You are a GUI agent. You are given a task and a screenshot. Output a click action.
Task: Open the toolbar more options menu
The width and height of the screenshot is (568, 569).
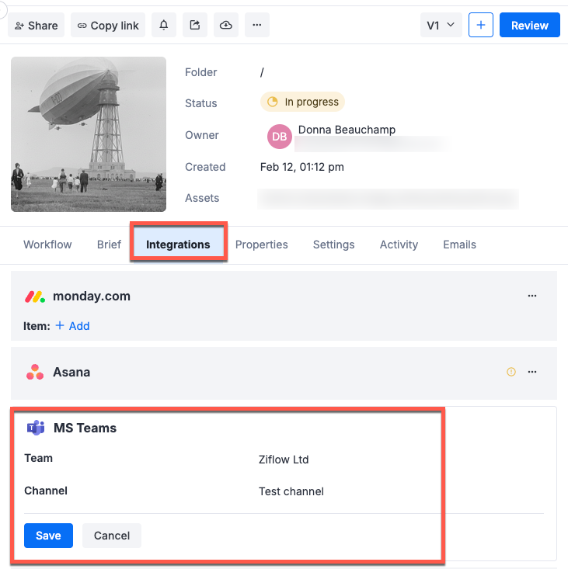coord(257,25)
